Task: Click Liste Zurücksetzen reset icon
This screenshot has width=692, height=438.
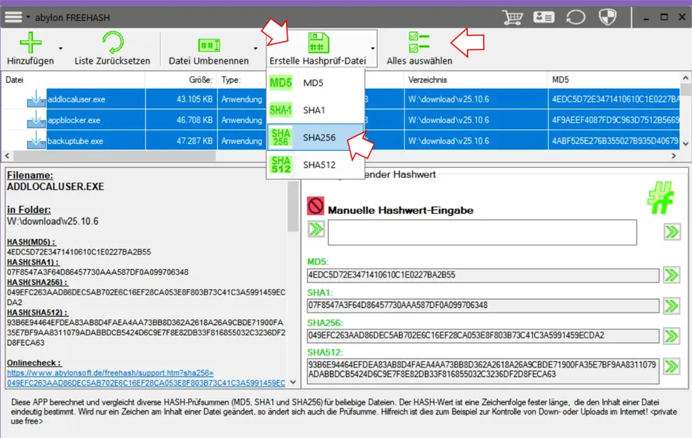Action: (113, 42)
